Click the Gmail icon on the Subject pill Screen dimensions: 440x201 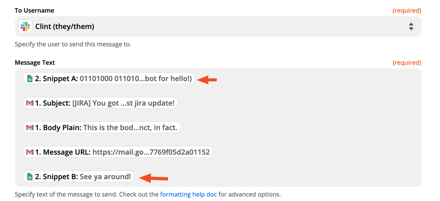30,103
